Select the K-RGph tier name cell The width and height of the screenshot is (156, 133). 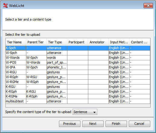pyautogui.click(x=16, y=91)
